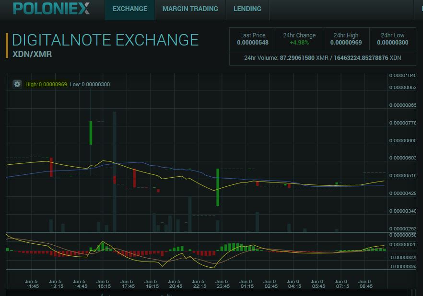Image resolution: width=423 pixels, height=296 pixels.
Task: Click the Jan 5 22:15 time axis label
Action: pyautogui.click(x=199, y=284)
